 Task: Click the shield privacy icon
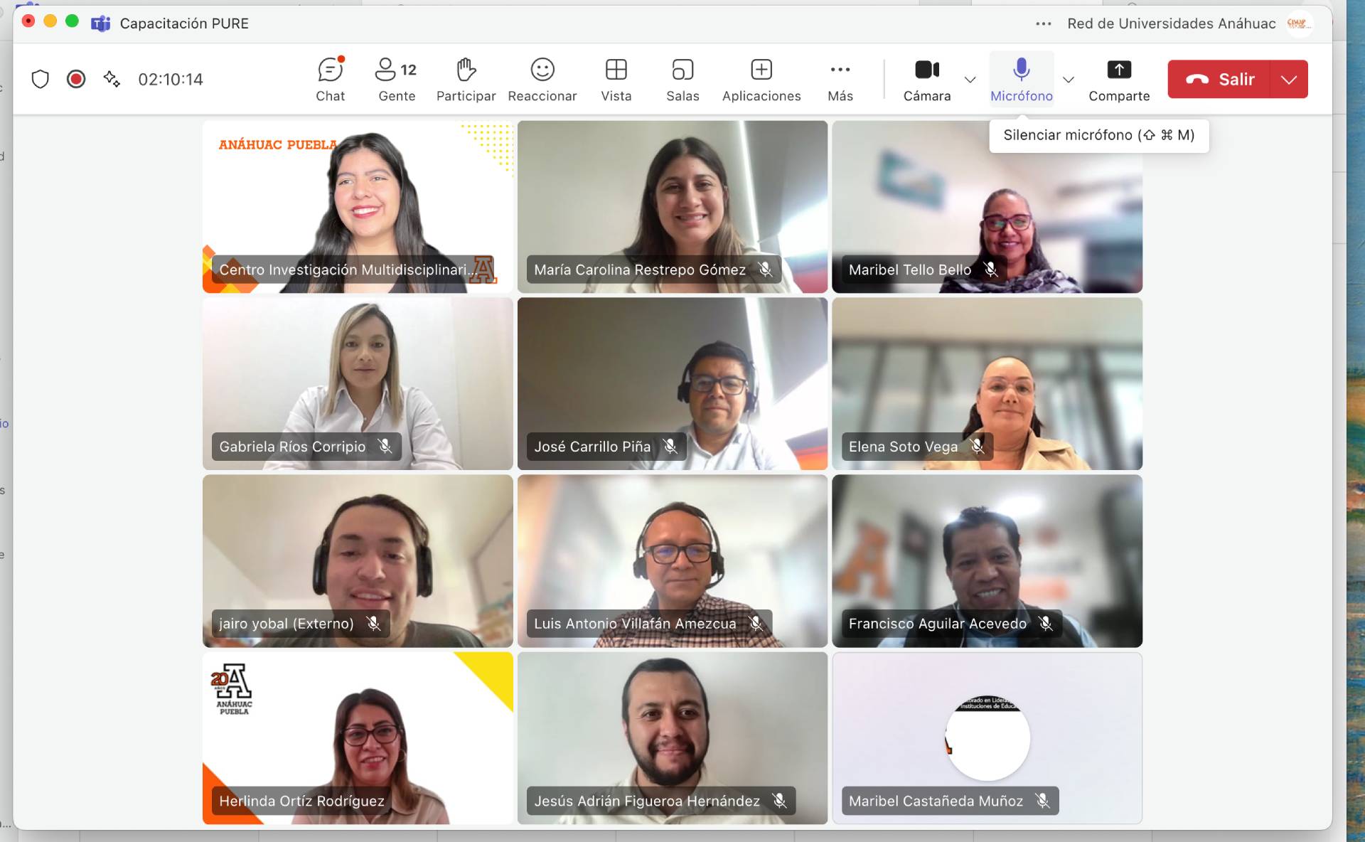(41, 79)
